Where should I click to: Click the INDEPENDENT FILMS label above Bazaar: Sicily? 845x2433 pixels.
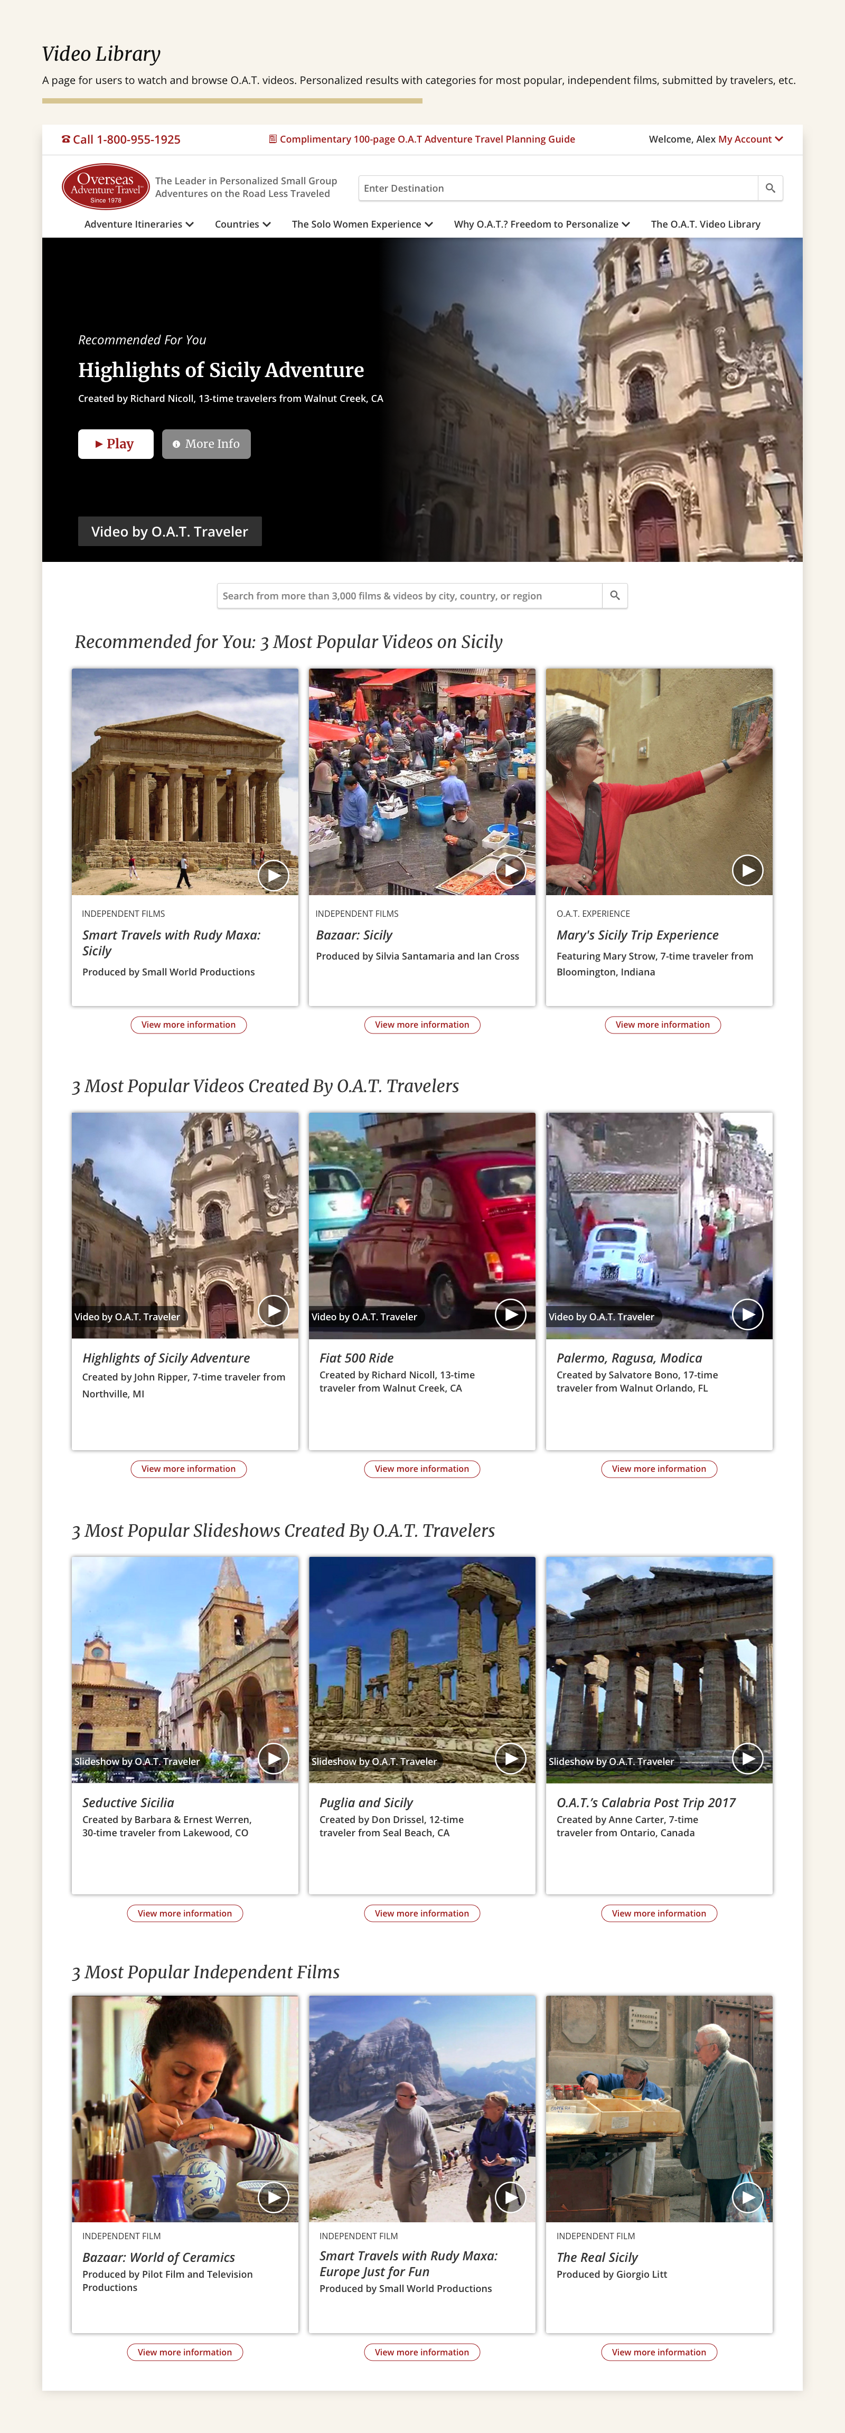pyautogui.click(x=357, y=913)
